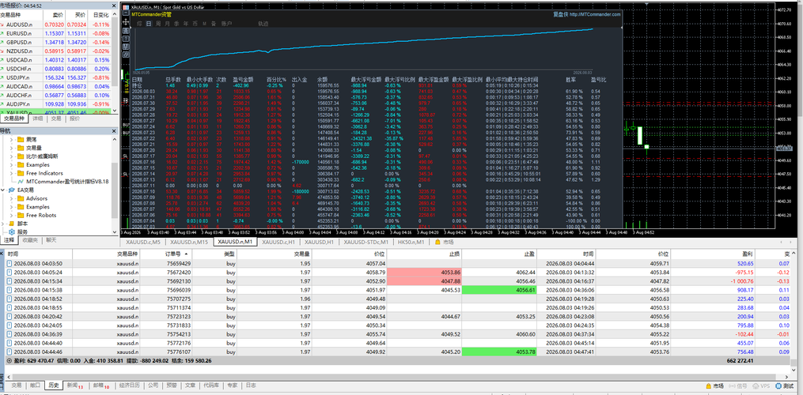The height and width of the screenshot is (395, 803).
Task: Click the 测试 tester icon
Action: click(777, 386)
